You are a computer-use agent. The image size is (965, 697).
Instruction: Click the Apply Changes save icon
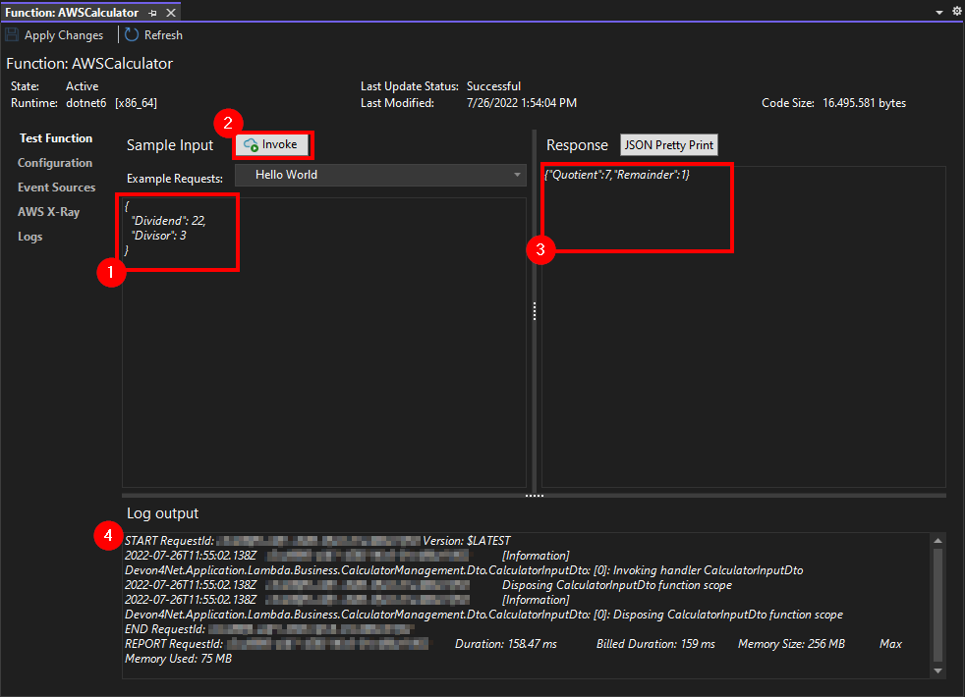point(11,34)
